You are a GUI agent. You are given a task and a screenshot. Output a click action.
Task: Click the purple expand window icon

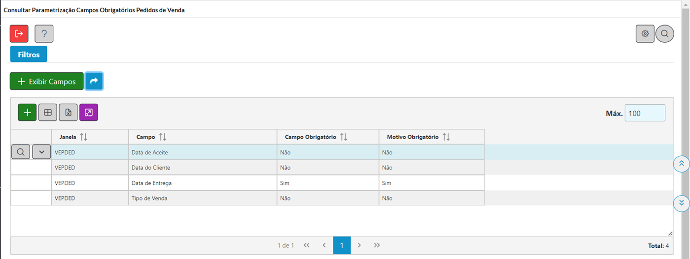click(x=89, y=113)
